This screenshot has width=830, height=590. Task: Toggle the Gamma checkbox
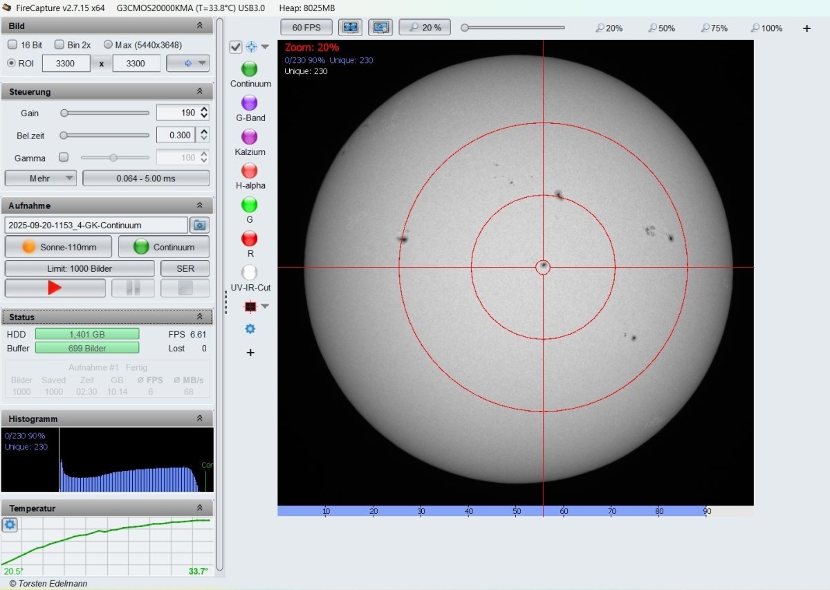(64, 158)
